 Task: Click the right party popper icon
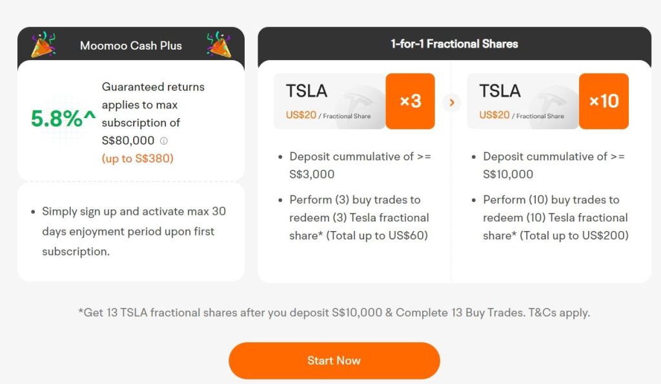pyautogui.click(x=218, y=44)
